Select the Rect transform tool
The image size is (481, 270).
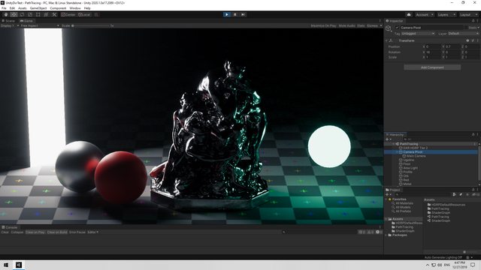38,15
